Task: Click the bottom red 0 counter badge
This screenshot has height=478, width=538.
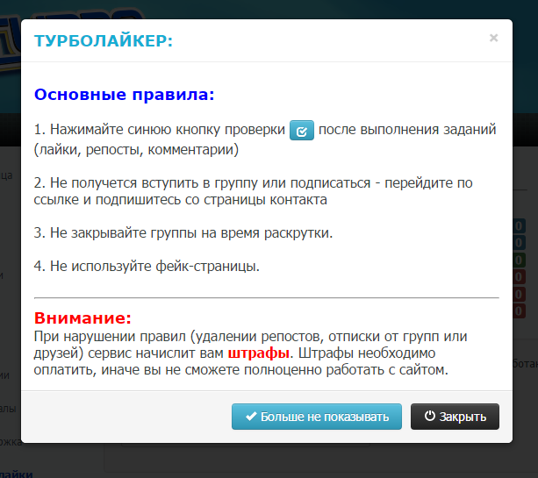Action: [x=520, y=310]
